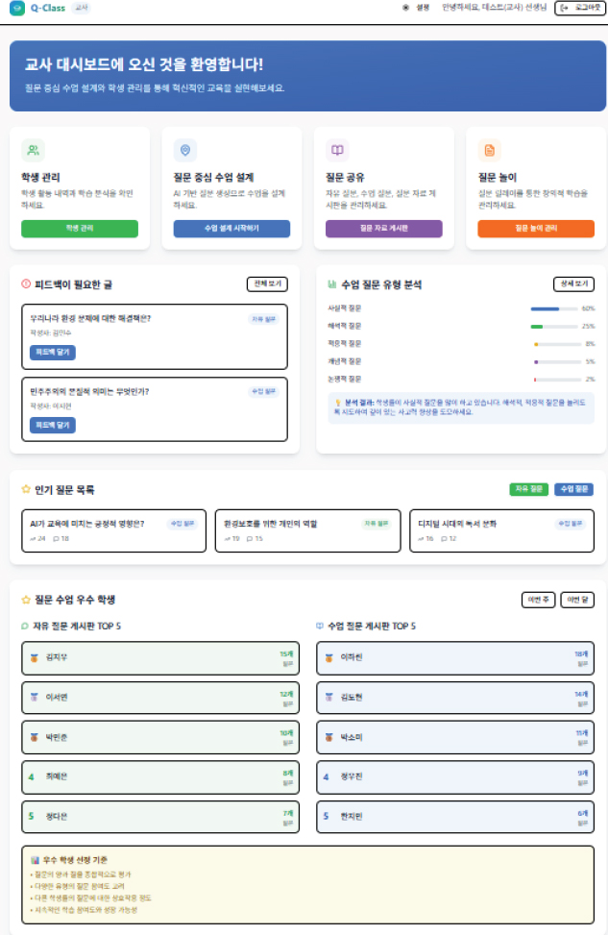Viewport: 608px width, 935px height.
Task: Click the green 학생 관리 button
Action: [x=80, y=229]
